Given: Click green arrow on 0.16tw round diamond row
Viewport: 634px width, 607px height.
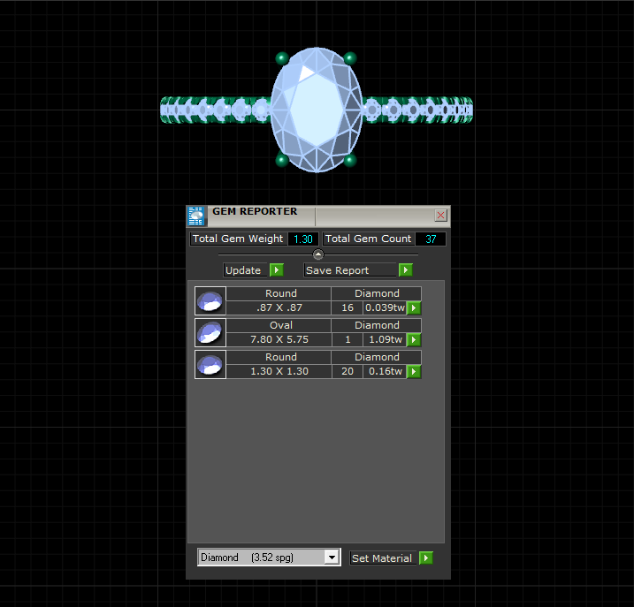Looking at the screenshot, I should 414,371.
